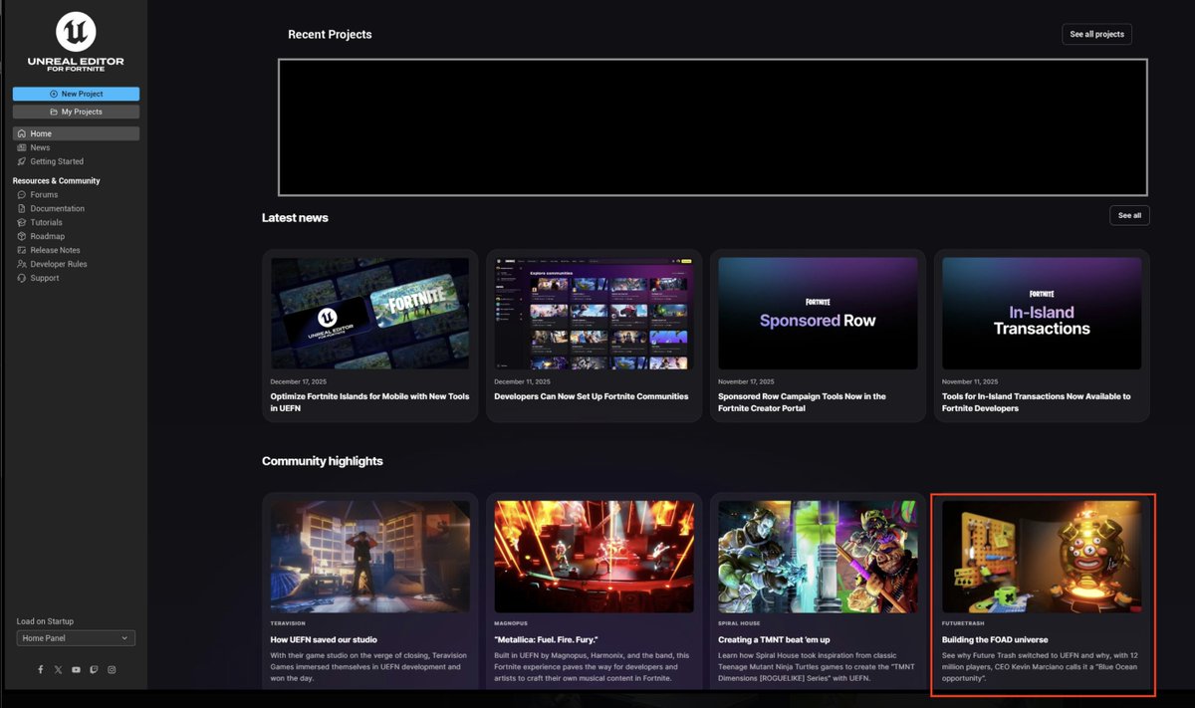Viewport: 1195px width, 708px height.
Task: Open the YouTube social link icon
Action: [x=76, y=670]
